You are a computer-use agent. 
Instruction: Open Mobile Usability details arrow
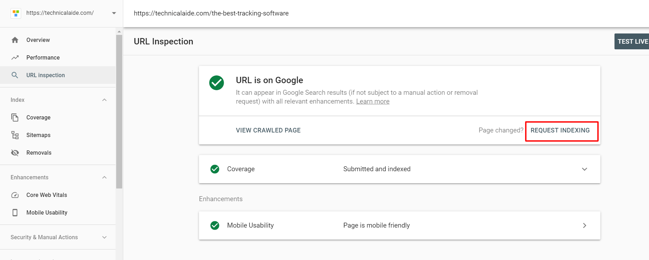pyautogui.click(x=585, y=225)
